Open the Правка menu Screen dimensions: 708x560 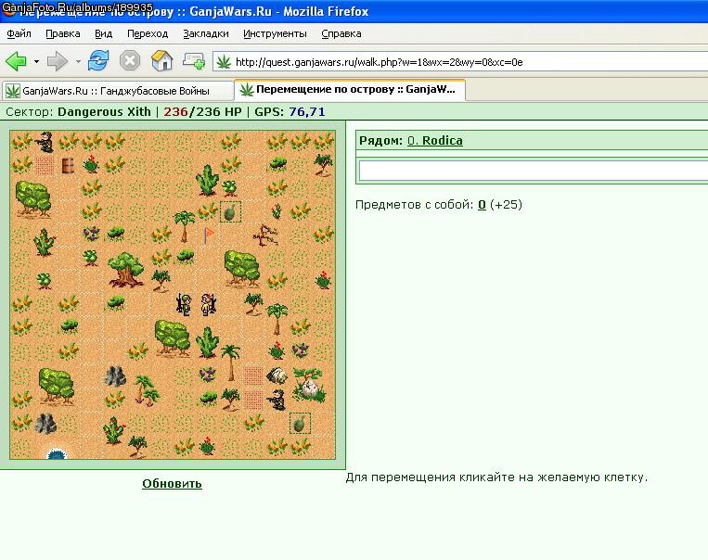(63, 34)
